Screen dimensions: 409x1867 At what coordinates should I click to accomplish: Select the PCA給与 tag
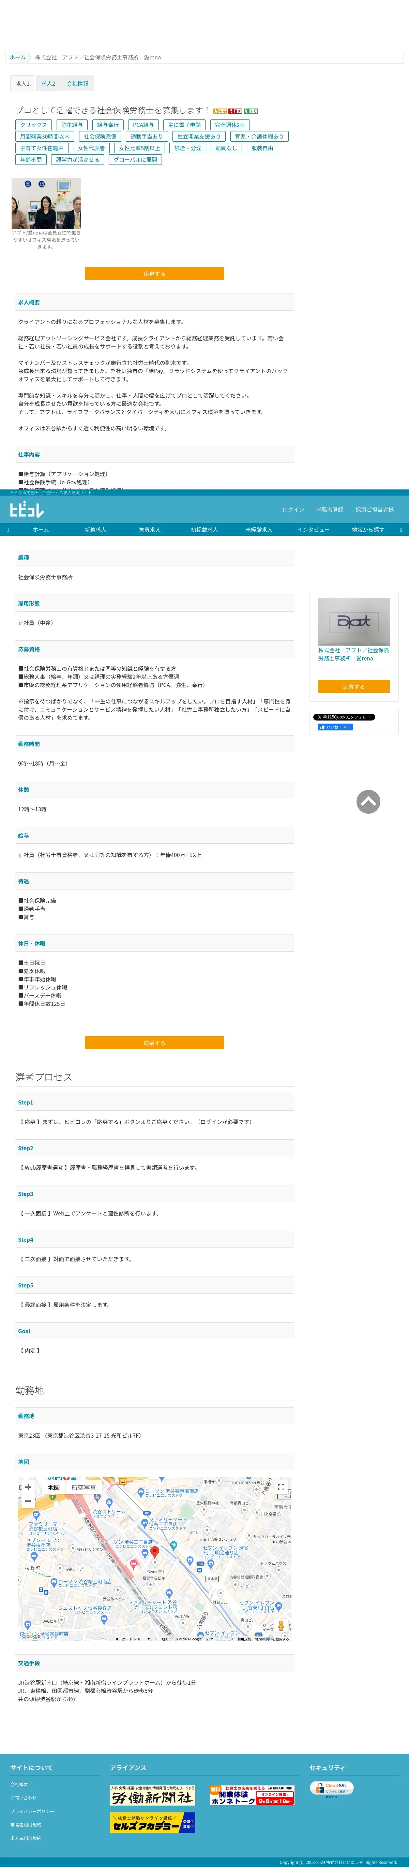pyautogui.click(x=143, y=125)
